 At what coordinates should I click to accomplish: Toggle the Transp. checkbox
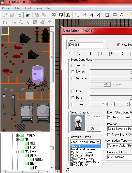coord(88,117)
